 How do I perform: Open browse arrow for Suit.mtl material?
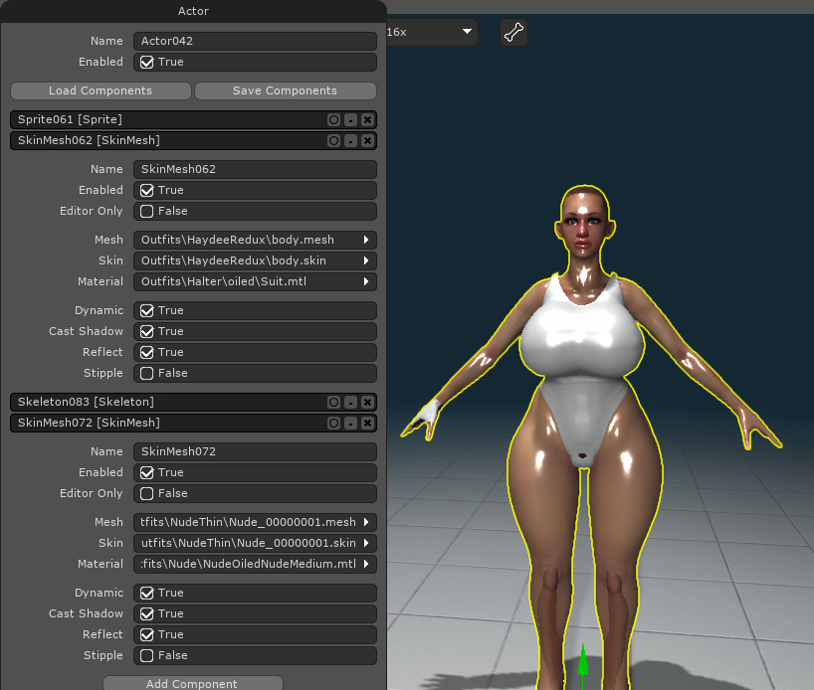[x=366, y=281]
